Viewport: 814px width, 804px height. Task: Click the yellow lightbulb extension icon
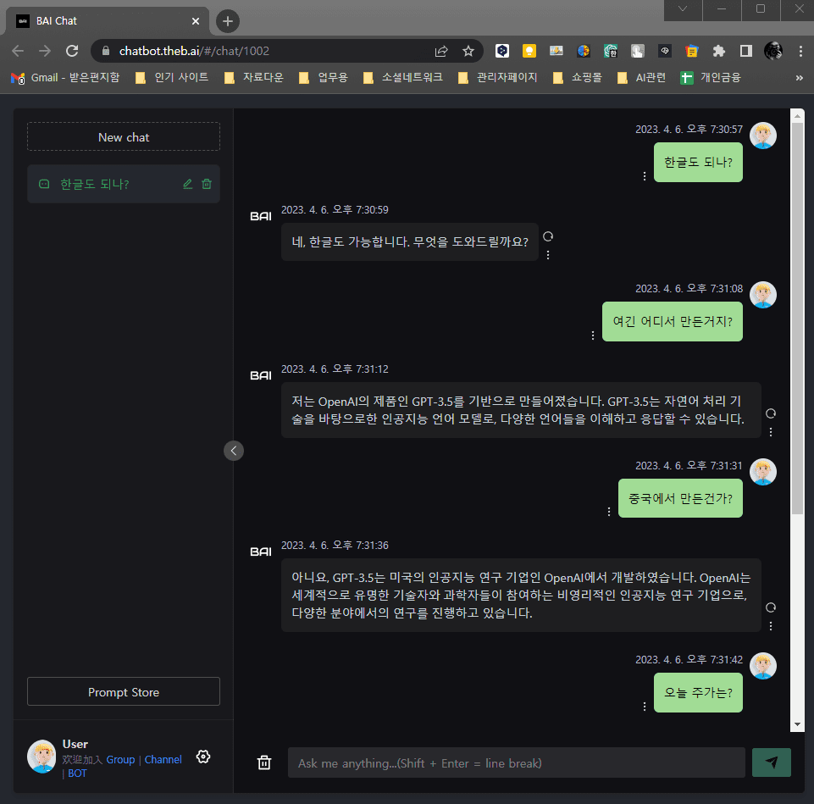click(529, 51)
